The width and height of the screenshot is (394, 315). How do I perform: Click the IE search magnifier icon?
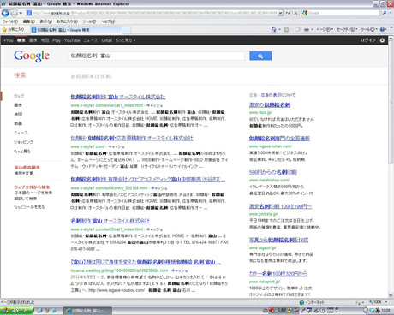pyautogui.click(x=385, y=13)
